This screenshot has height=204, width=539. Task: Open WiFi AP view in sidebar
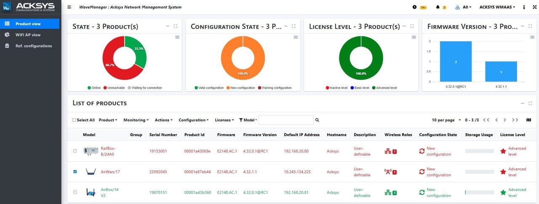(x=30, y=35)
